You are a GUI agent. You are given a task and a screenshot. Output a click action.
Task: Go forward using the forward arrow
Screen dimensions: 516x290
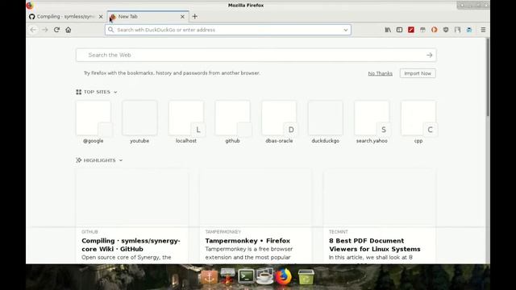pos(45,30)
